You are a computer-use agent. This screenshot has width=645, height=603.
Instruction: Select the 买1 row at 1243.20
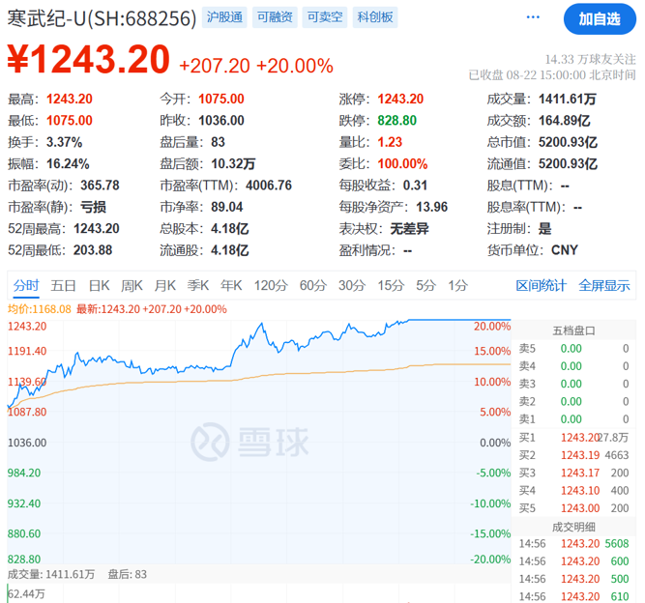pos(573,438)
